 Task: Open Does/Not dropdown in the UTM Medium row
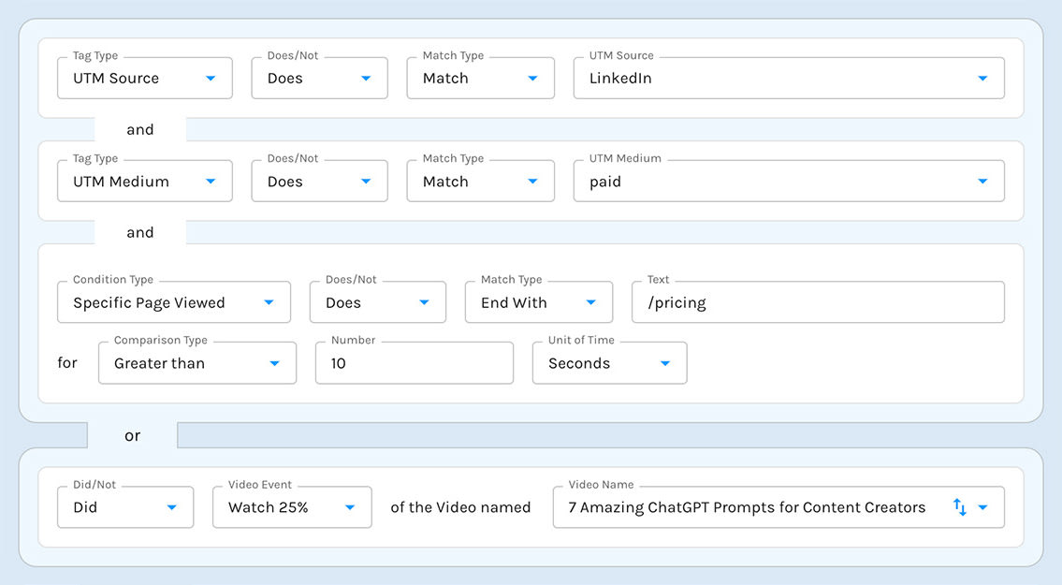[319, 182]
